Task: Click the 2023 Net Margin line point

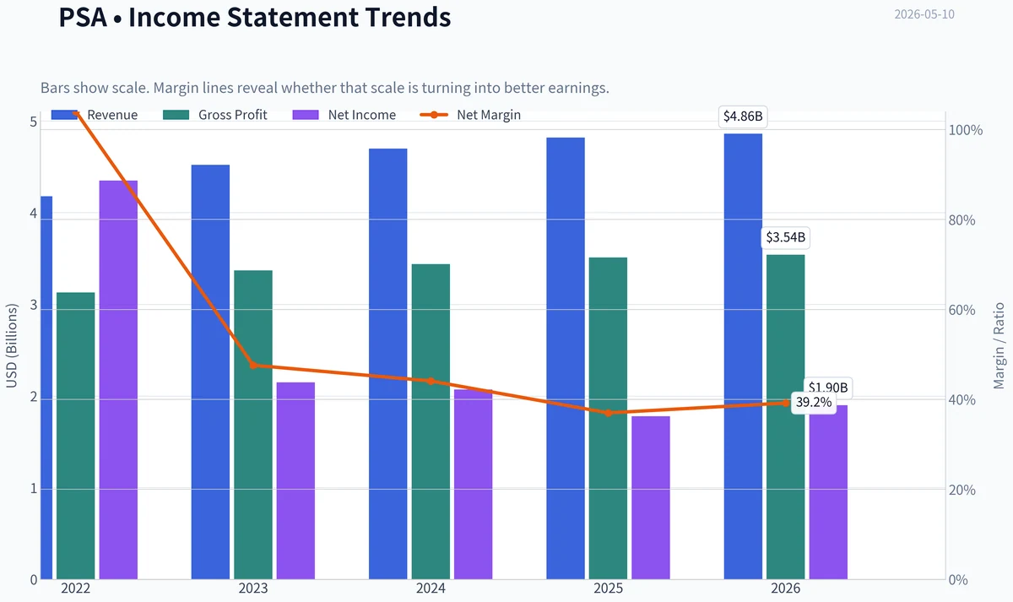Action: pyautogui.click(x=253, y=366)
